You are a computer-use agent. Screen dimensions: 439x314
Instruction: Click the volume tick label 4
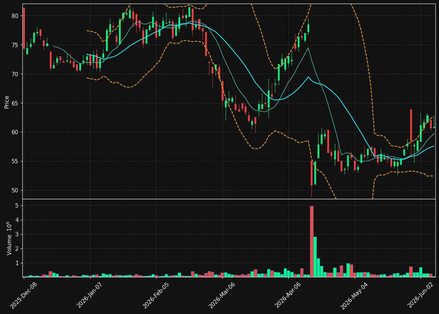point(17,220)
